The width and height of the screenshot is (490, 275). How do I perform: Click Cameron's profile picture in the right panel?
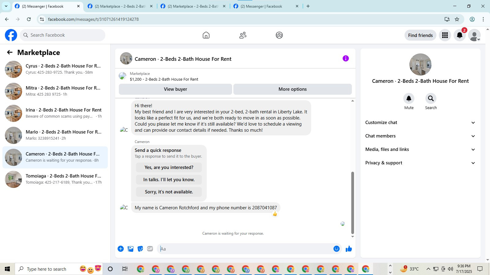[x=420, y=64]
